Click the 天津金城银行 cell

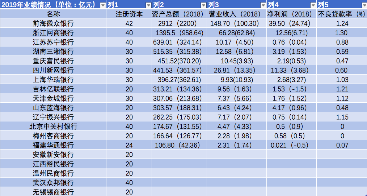click(x=53, y=98)
